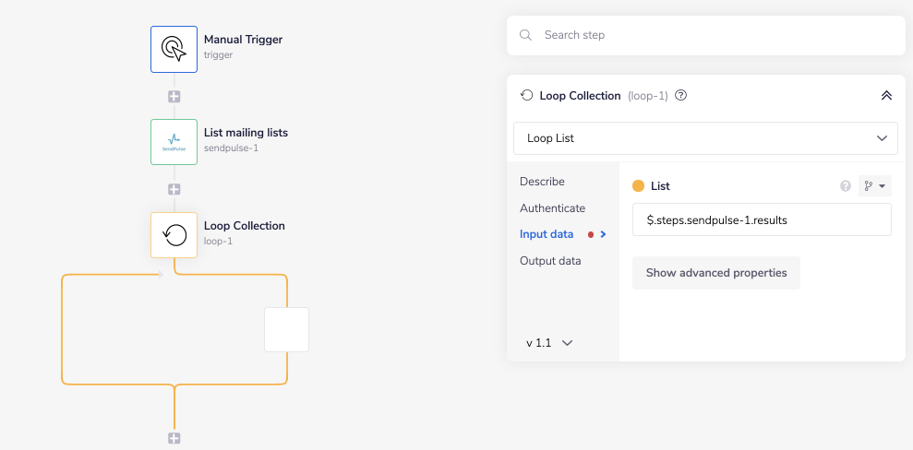Open the List input type selector dropdown

[x=873, y=186]
